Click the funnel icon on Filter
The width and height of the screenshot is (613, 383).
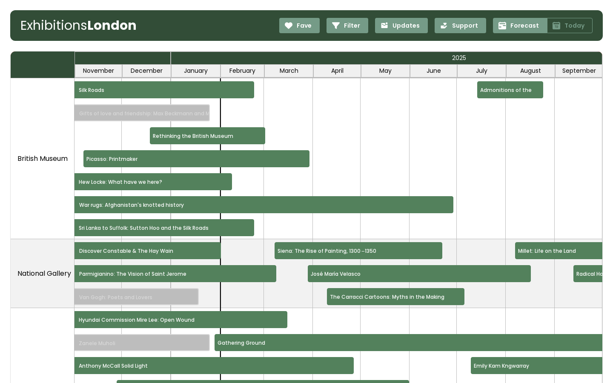(x=336, y=26)
